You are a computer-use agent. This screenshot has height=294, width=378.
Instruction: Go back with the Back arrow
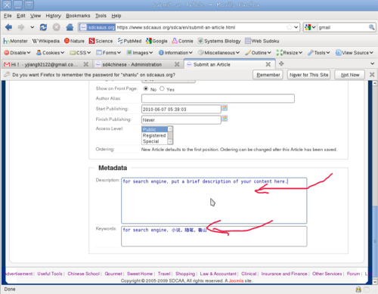pyautogui.click(x=8, y=27)
